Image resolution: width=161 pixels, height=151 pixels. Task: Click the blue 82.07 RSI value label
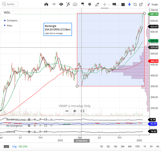point(152,124)
